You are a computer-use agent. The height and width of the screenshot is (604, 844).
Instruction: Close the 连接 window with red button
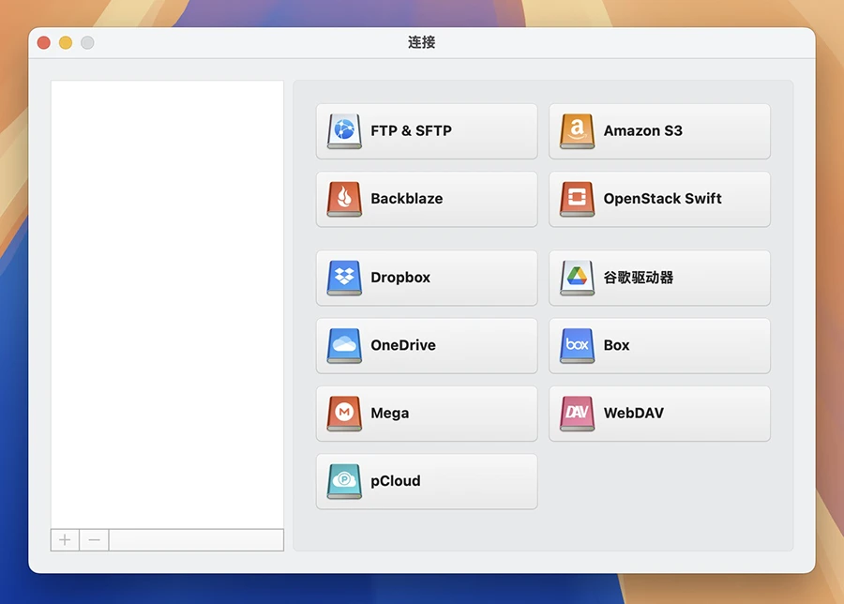(44, 43)
